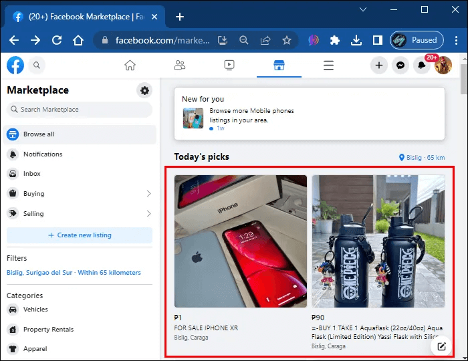Select Browse all in the sidebar

pyautogui.click(x=80, y=134)
